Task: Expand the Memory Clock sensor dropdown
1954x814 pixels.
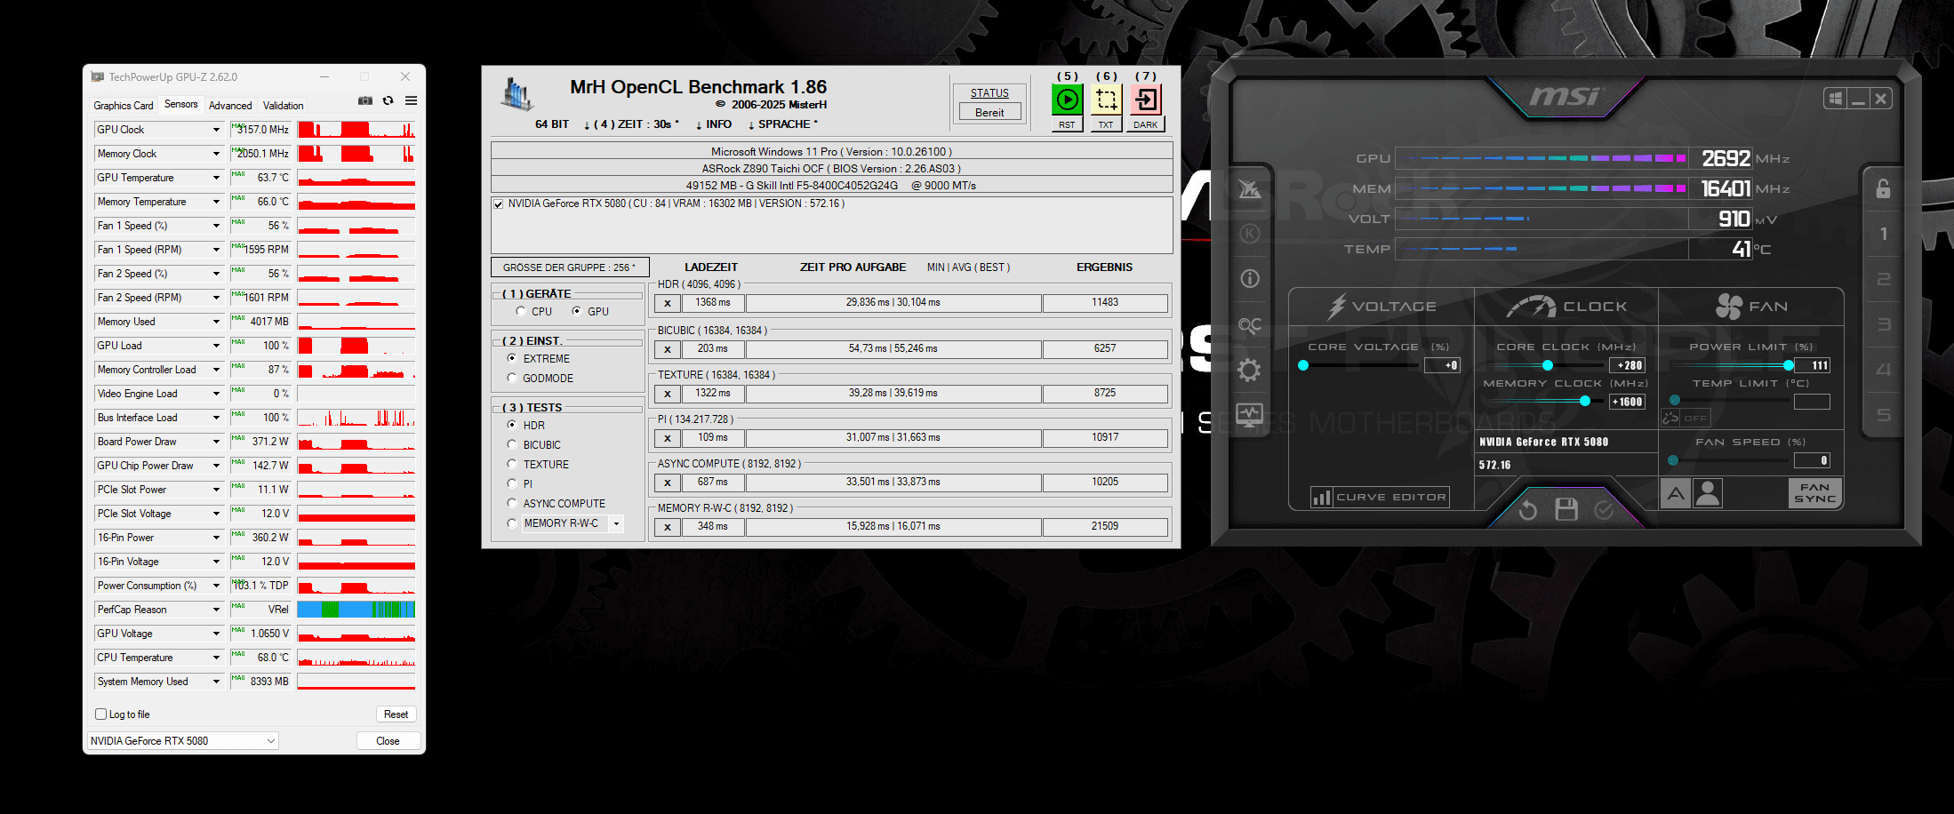Action: [x=216, y=154]
